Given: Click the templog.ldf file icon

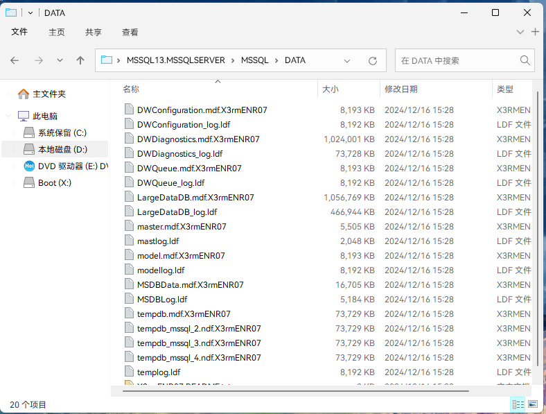Looking at the screenshot, I should (x=129, y=372).
